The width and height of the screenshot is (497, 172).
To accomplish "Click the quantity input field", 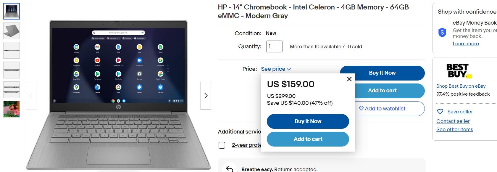I will [x=274, y=46].
